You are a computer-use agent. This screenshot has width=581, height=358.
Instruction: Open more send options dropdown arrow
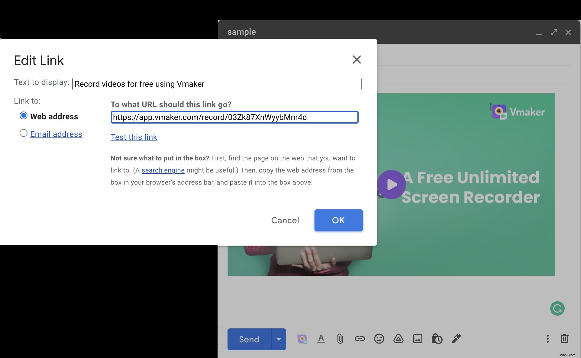click(278, 339)
